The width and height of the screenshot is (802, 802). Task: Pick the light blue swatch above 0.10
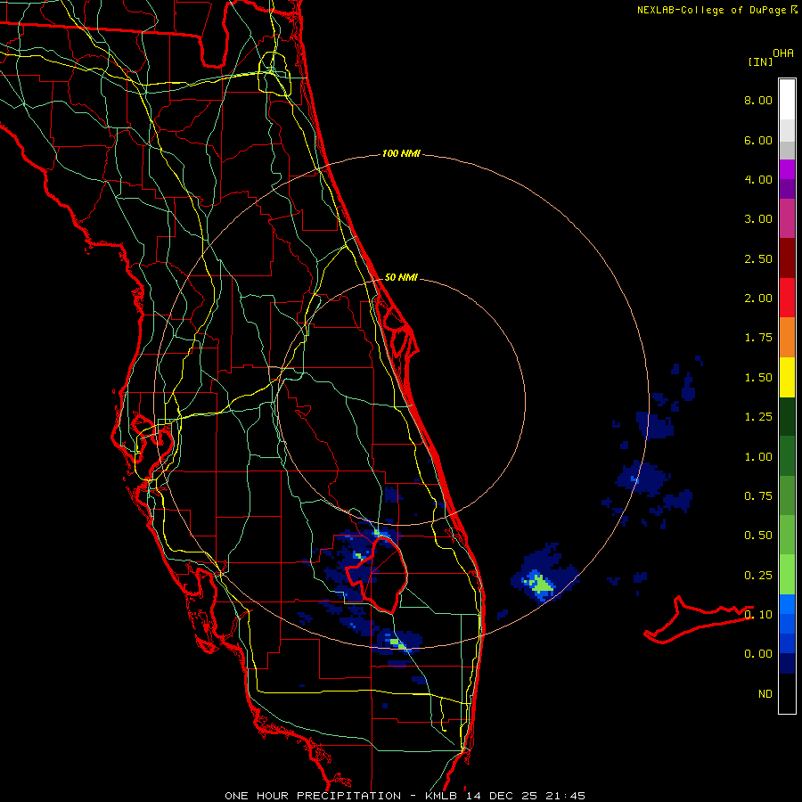click(787, 603)
